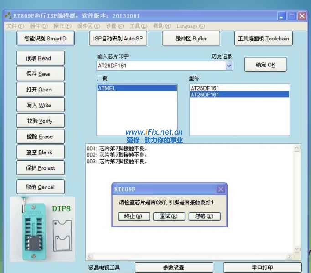Click the ISP AutoISP button
Screen dimensions: 311x273
click(x=118, y=39)
